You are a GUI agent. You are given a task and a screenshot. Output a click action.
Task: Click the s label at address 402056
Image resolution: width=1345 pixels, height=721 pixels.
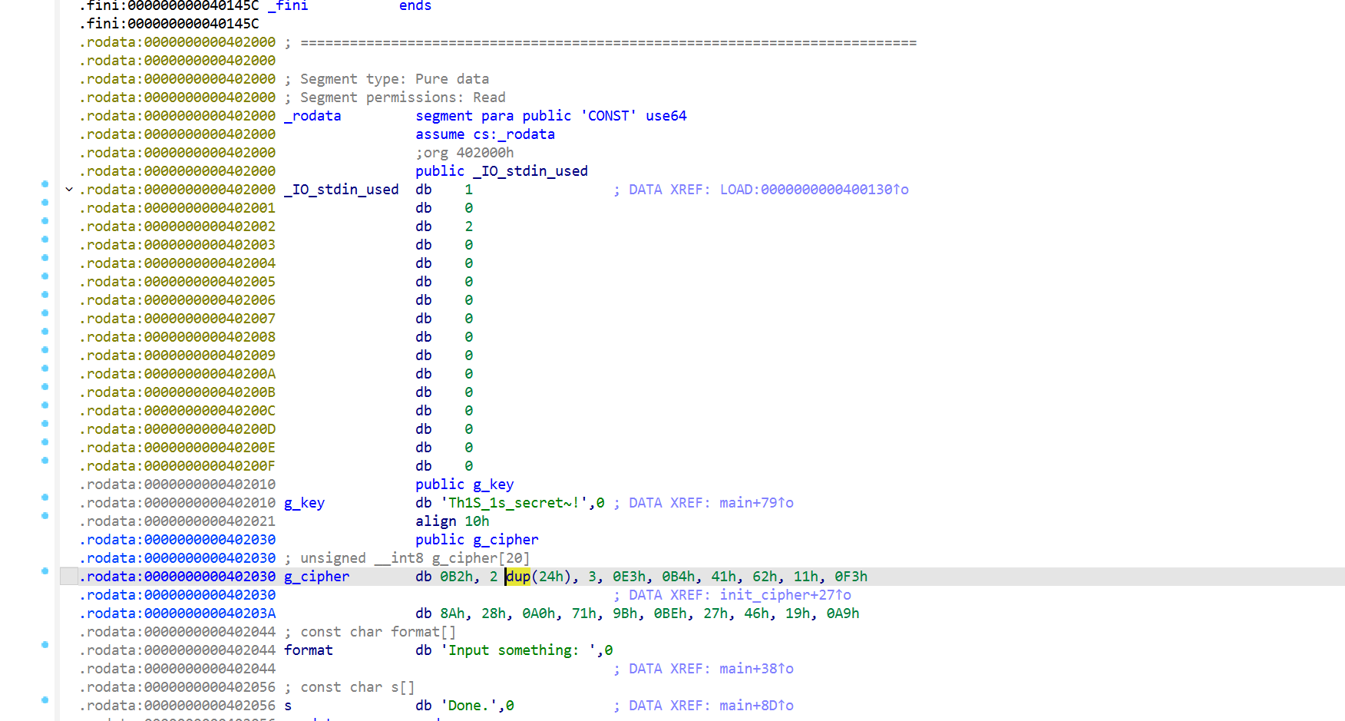(x=288, y=706)
